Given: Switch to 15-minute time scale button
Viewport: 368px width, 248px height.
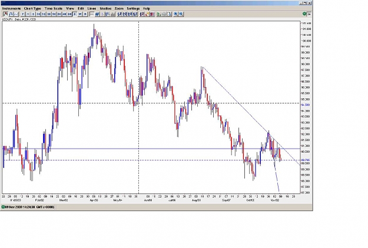Looking at the screenshot, I should (x=44, y=14).
